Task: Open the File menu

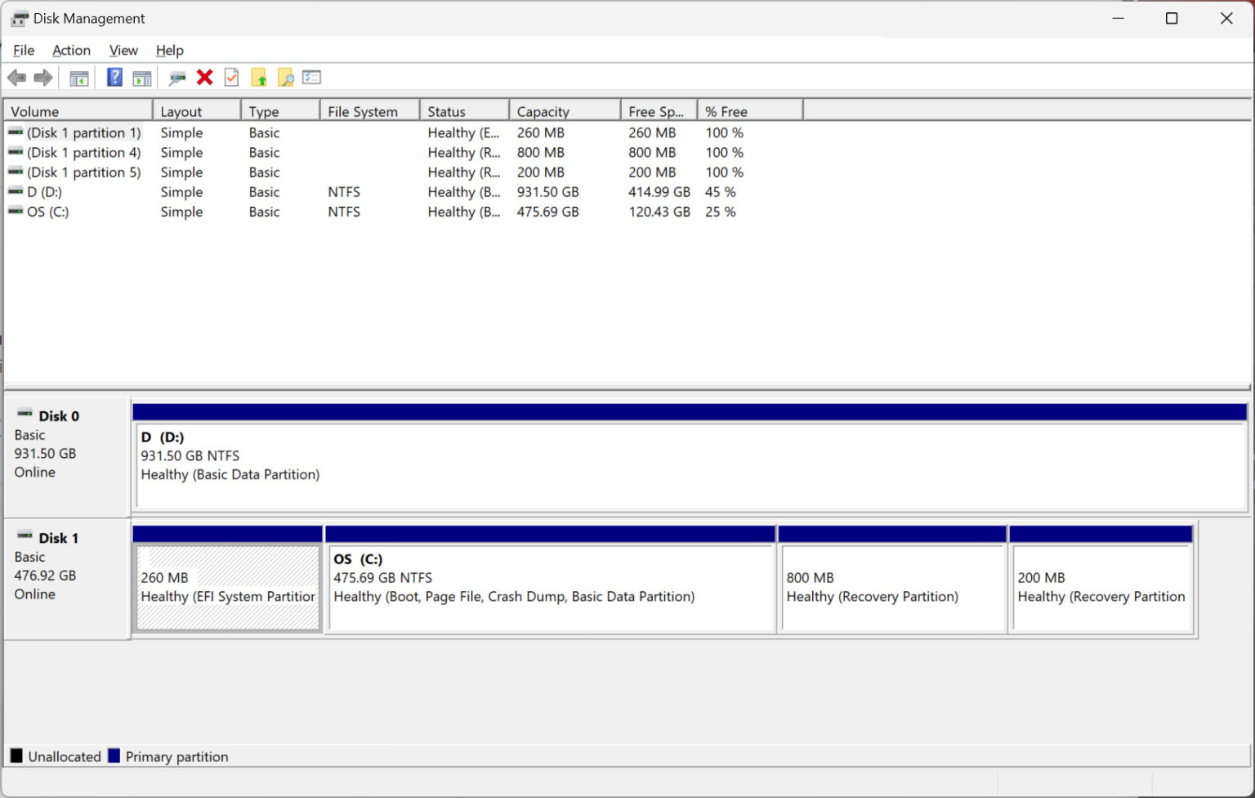Action: [x=23, y=50]
